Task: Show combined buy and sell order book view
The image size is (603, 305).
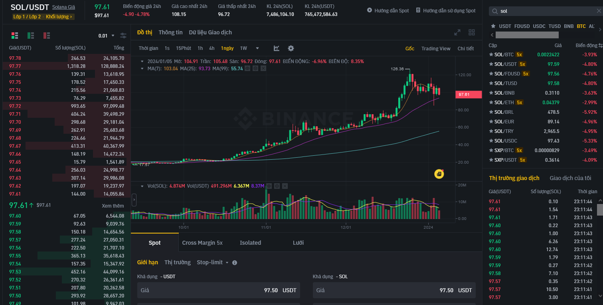Action: tap(15, 36)
